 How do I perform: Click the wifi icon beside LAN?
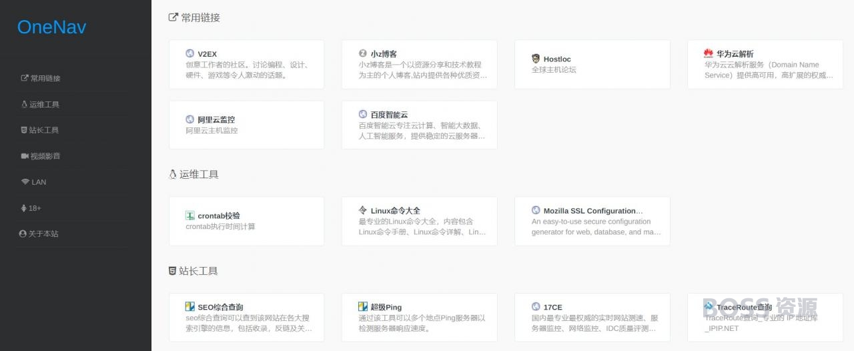point(25,182)
